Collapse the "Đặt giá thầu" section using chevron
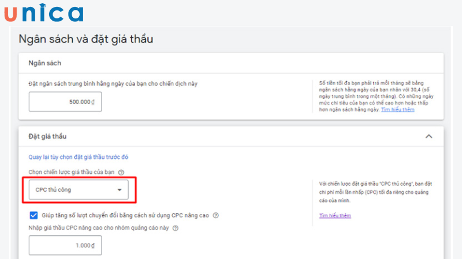Screen dimensions: 462x259 [429, 136]
